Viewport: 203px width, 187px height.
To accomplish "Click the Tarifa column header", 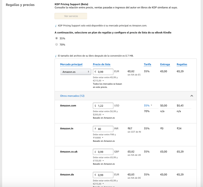I will coord(147,64).
